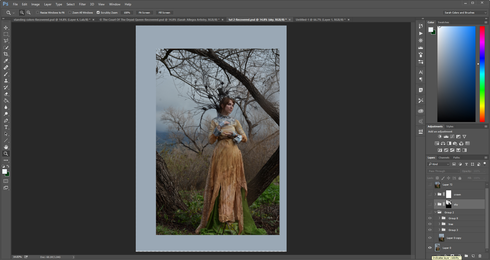Switch to the Channels tab
The width and height of the screenshot is (490, 260).
click(444, 158)
